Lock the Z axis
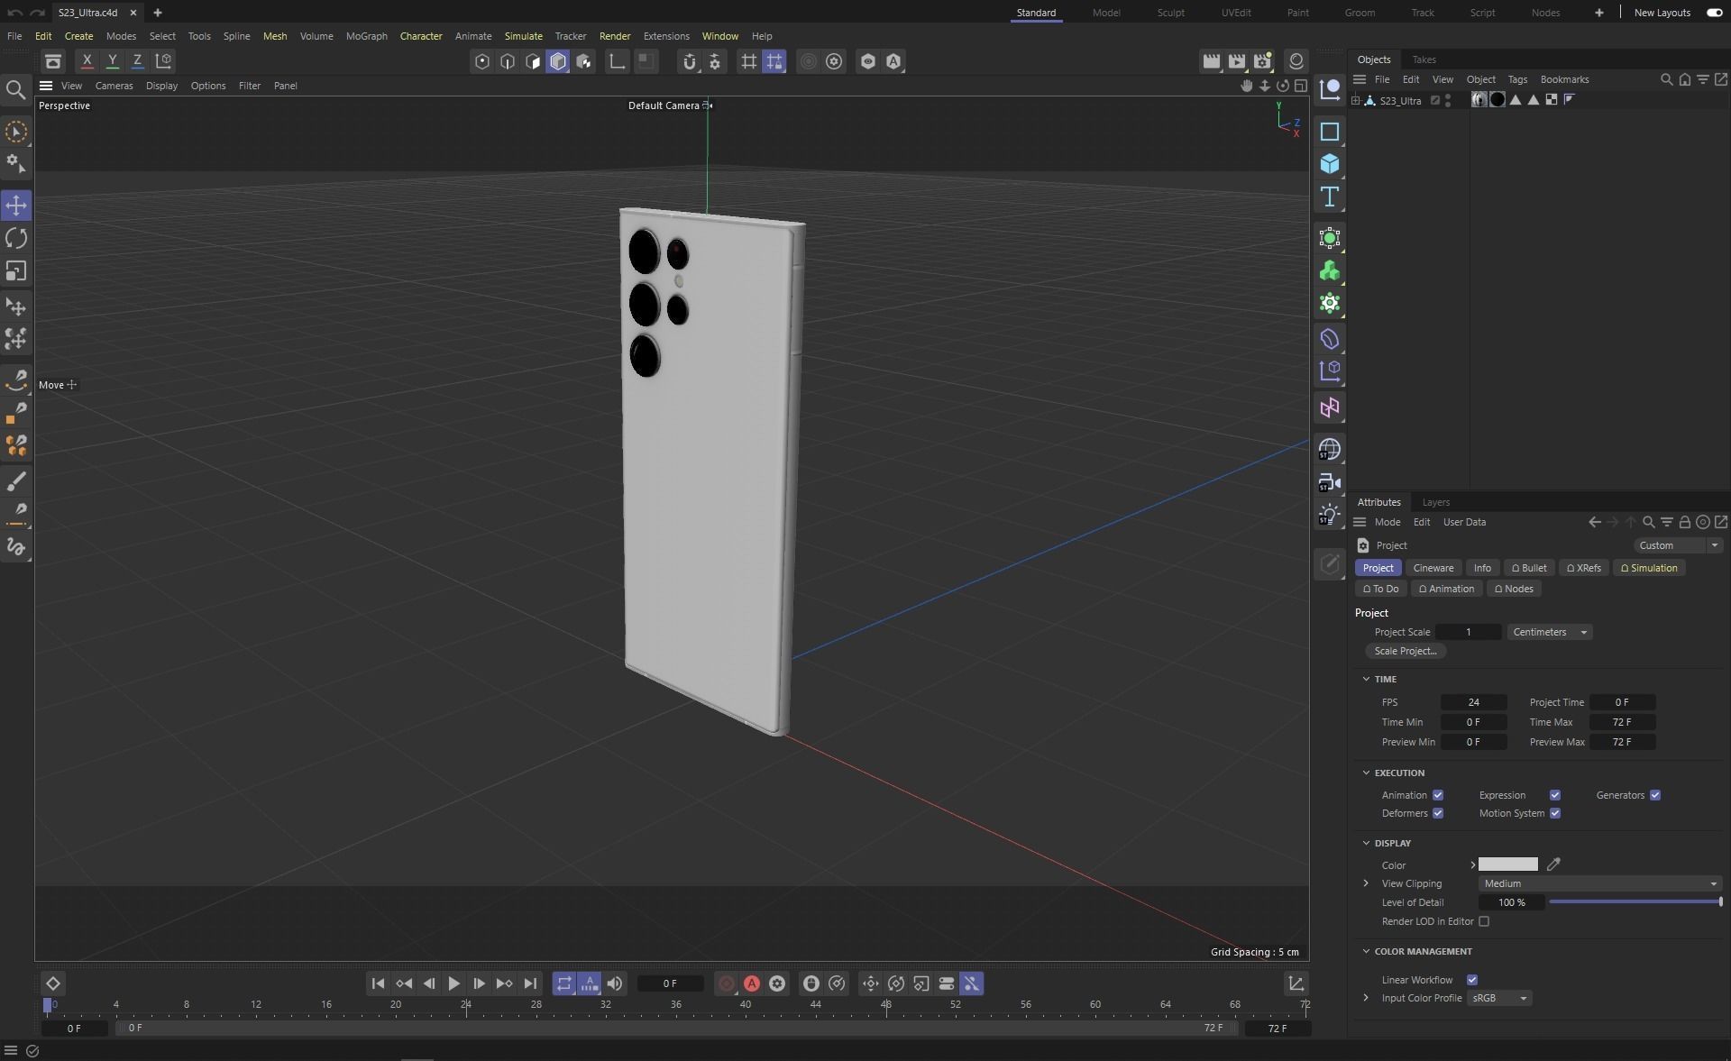Image resolution: width=1731 pixels, height=1061 pixels. tap(137, 61)
